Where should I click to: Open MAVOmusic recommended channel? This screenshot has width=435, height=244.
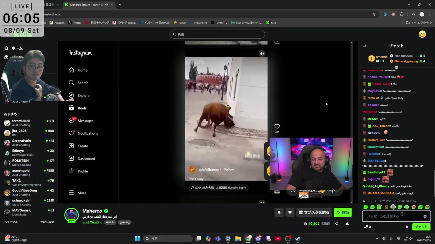(x=29, y=212)
